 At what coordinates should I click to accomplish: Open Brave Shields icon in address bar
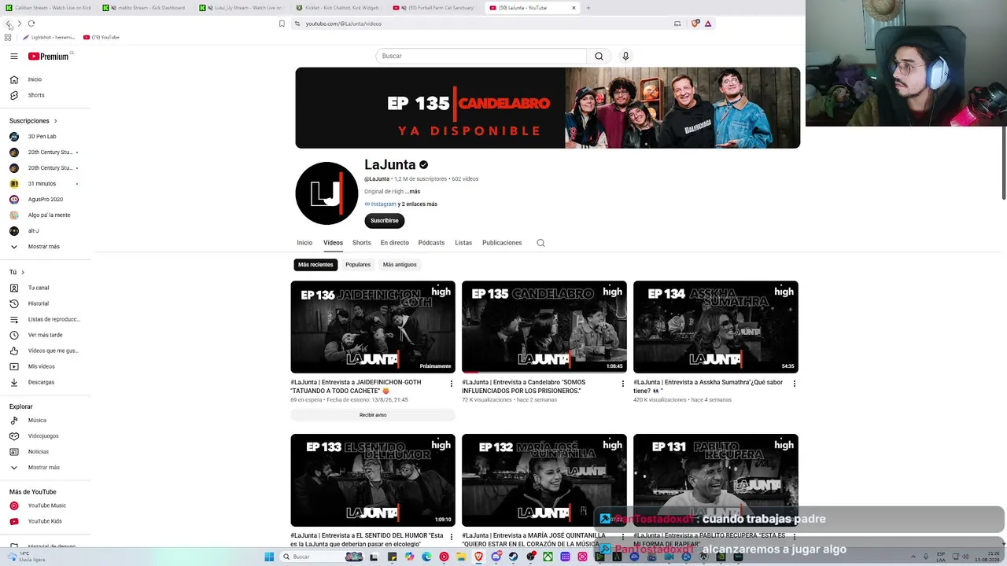(x=695, y=24)
